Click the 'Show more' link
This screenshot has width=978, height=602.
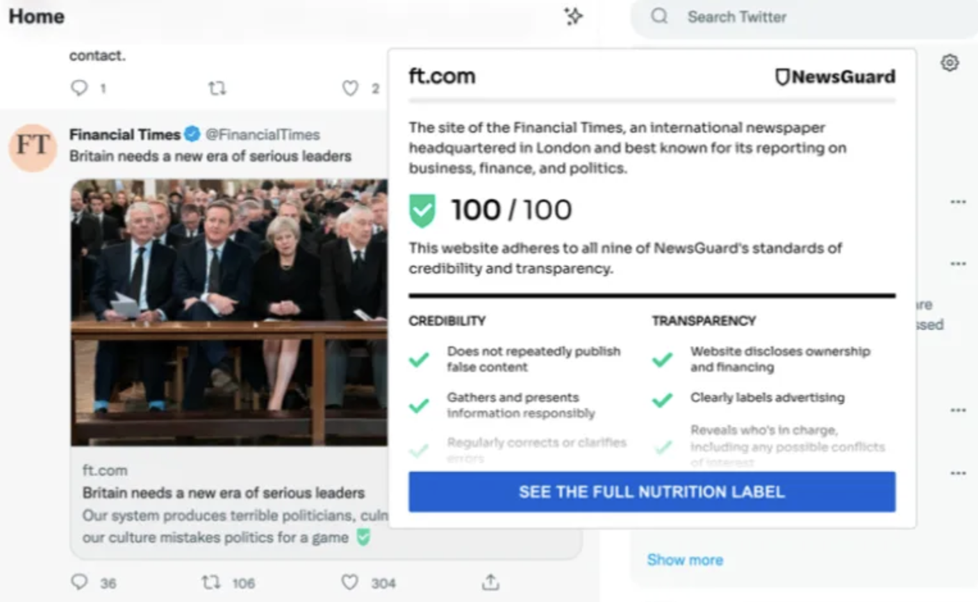684,560
